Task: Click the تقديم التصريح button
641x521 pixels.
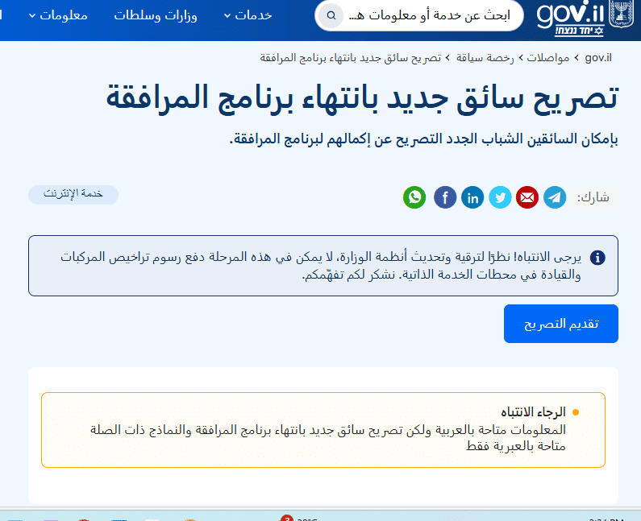Action: (x=560, y=324)
